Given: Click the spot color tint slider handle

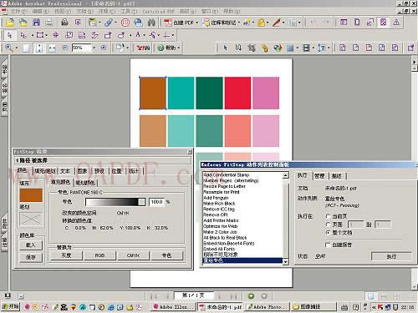Looking at the screenshot, I should pyautogui.click(x=141, y=202).
